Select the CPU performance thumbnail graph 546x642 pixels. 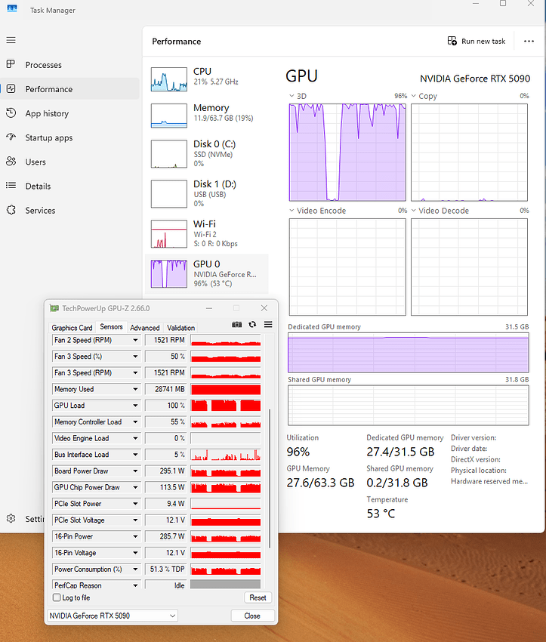(x=169, y=79)
